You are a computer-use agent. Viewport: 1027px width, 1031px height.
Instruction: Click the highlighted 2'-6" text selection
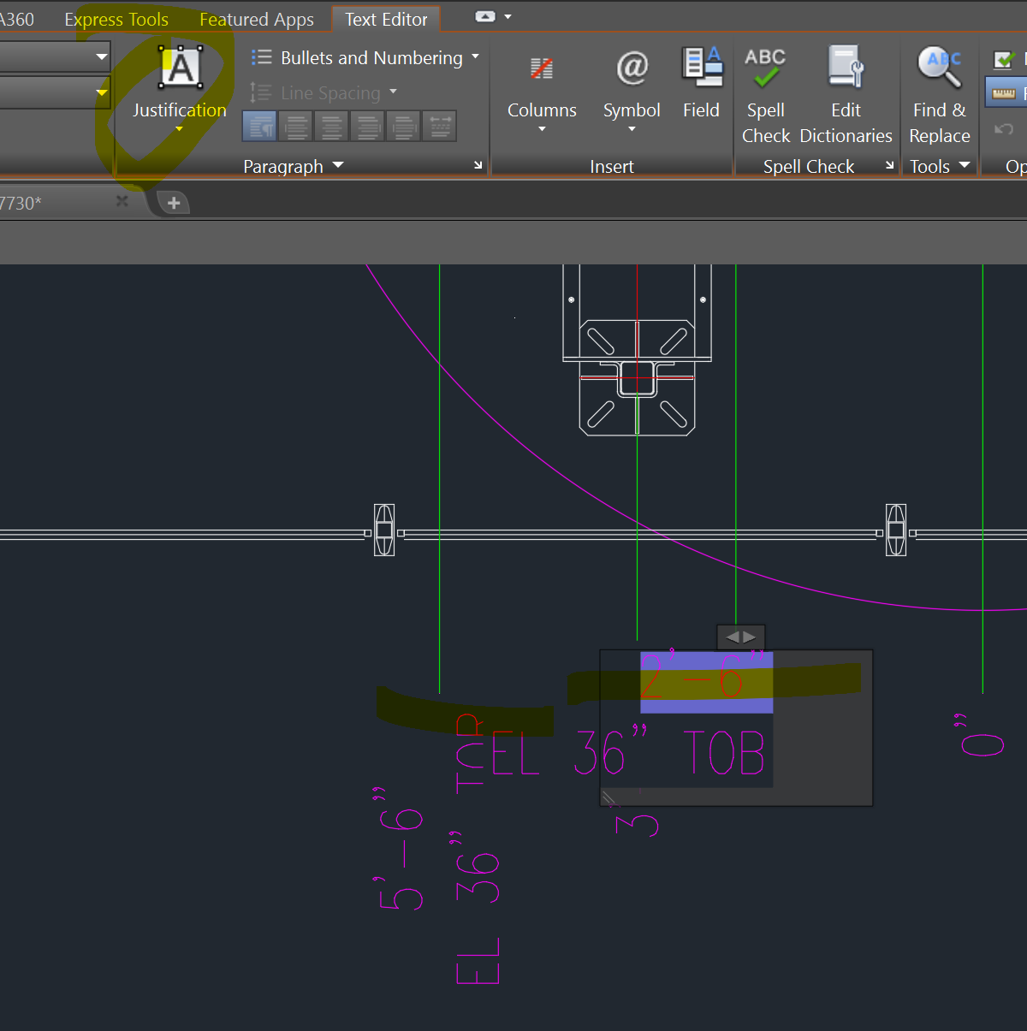pyautogui.click(x=705, y=683)
